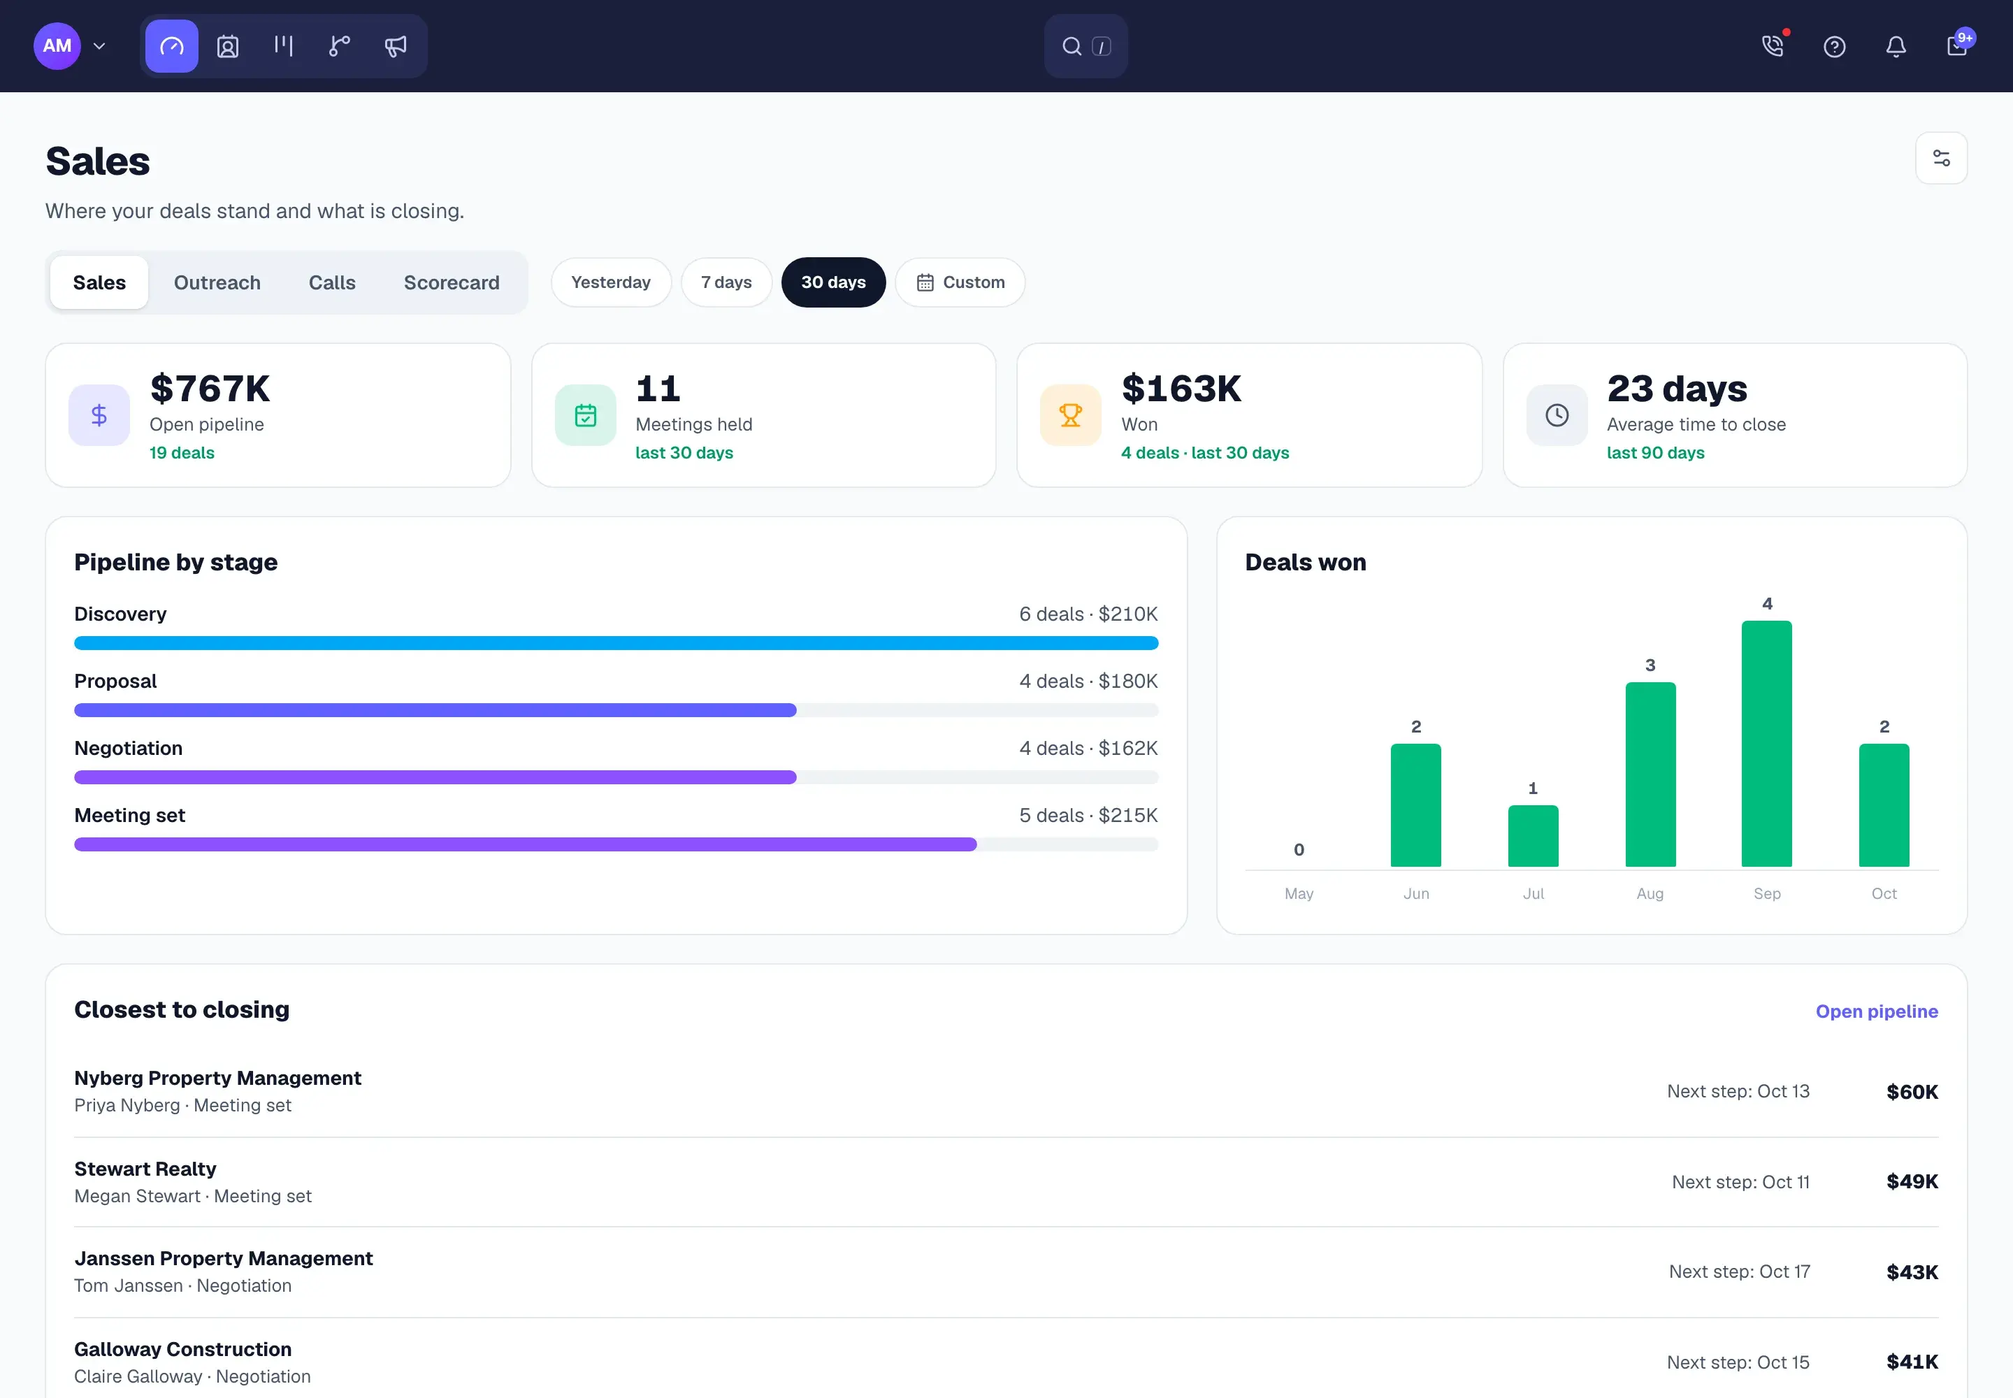
Task: Open the Janssen Property Management deal
Action: pos(1006,1272)
